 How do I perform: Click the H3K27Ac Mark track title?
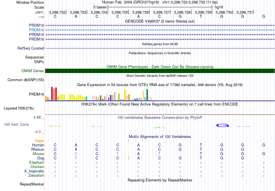(160, 104)
